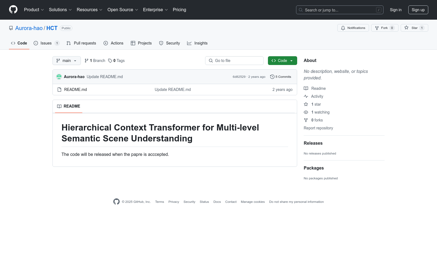Open Update README.md message in file row

(x=173, y=90)
